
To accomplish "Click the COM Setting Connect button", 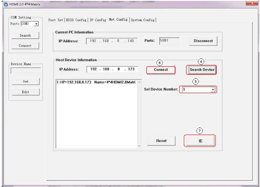I will (25, 46).
